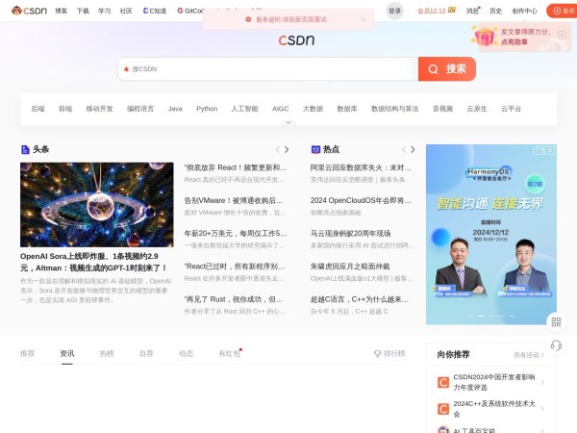Viewport: 577px width, 433px height.
Task: Click the 发文章得原力分 gift banner
Action: [x=523, y=37]
